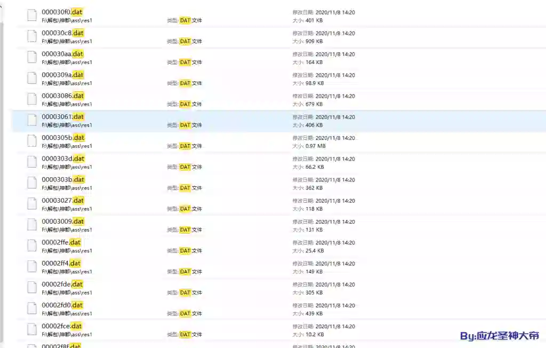Click the 679 KB size value
Image resolution: width=546 pixels, height=348 pixels.
(x=314, y=104)
